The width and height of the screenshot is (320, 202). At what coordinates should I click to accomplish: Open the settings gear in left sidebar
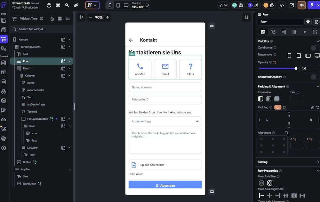tap(4, 148)
